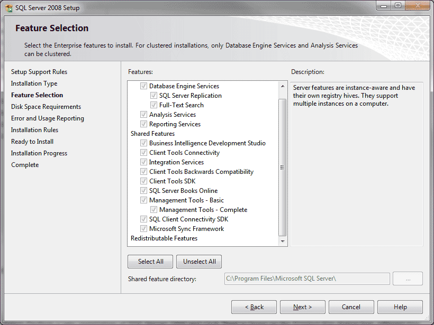Toggle the Client Tools Connectivity checkbox

[143, 153]
